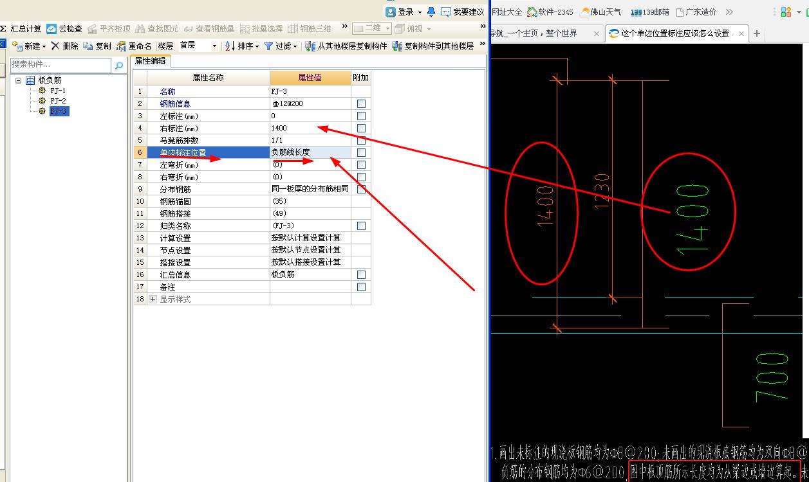This screenshot has width=809, height=482.
Task: Open 软件-2345 bookmark in browser
Action: (x=550, y=12)
